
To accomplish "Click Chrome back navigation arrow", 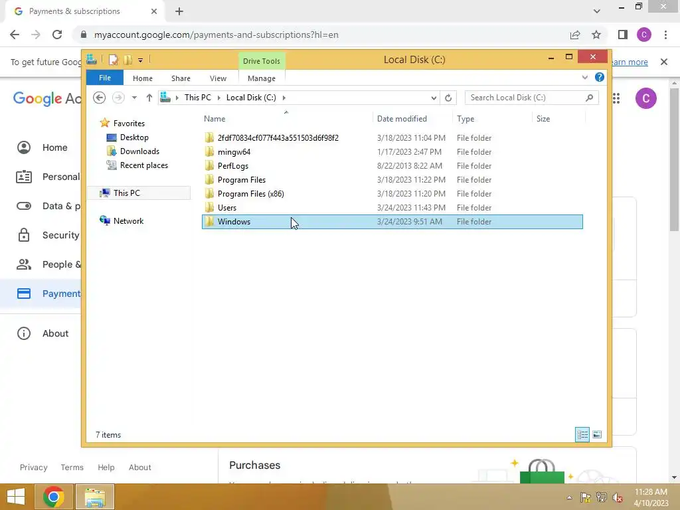I will (15, 35).
